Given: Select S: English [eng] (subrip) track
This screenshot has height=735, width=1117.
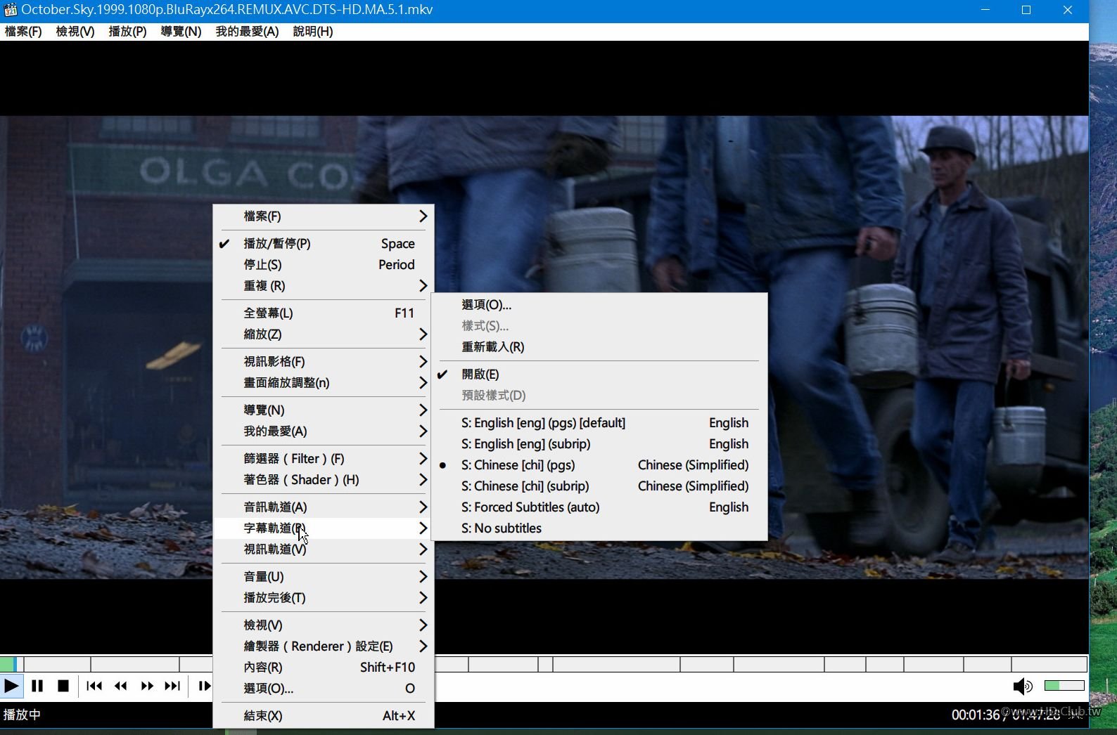Looking at the screenshot, I should (599, 444).
